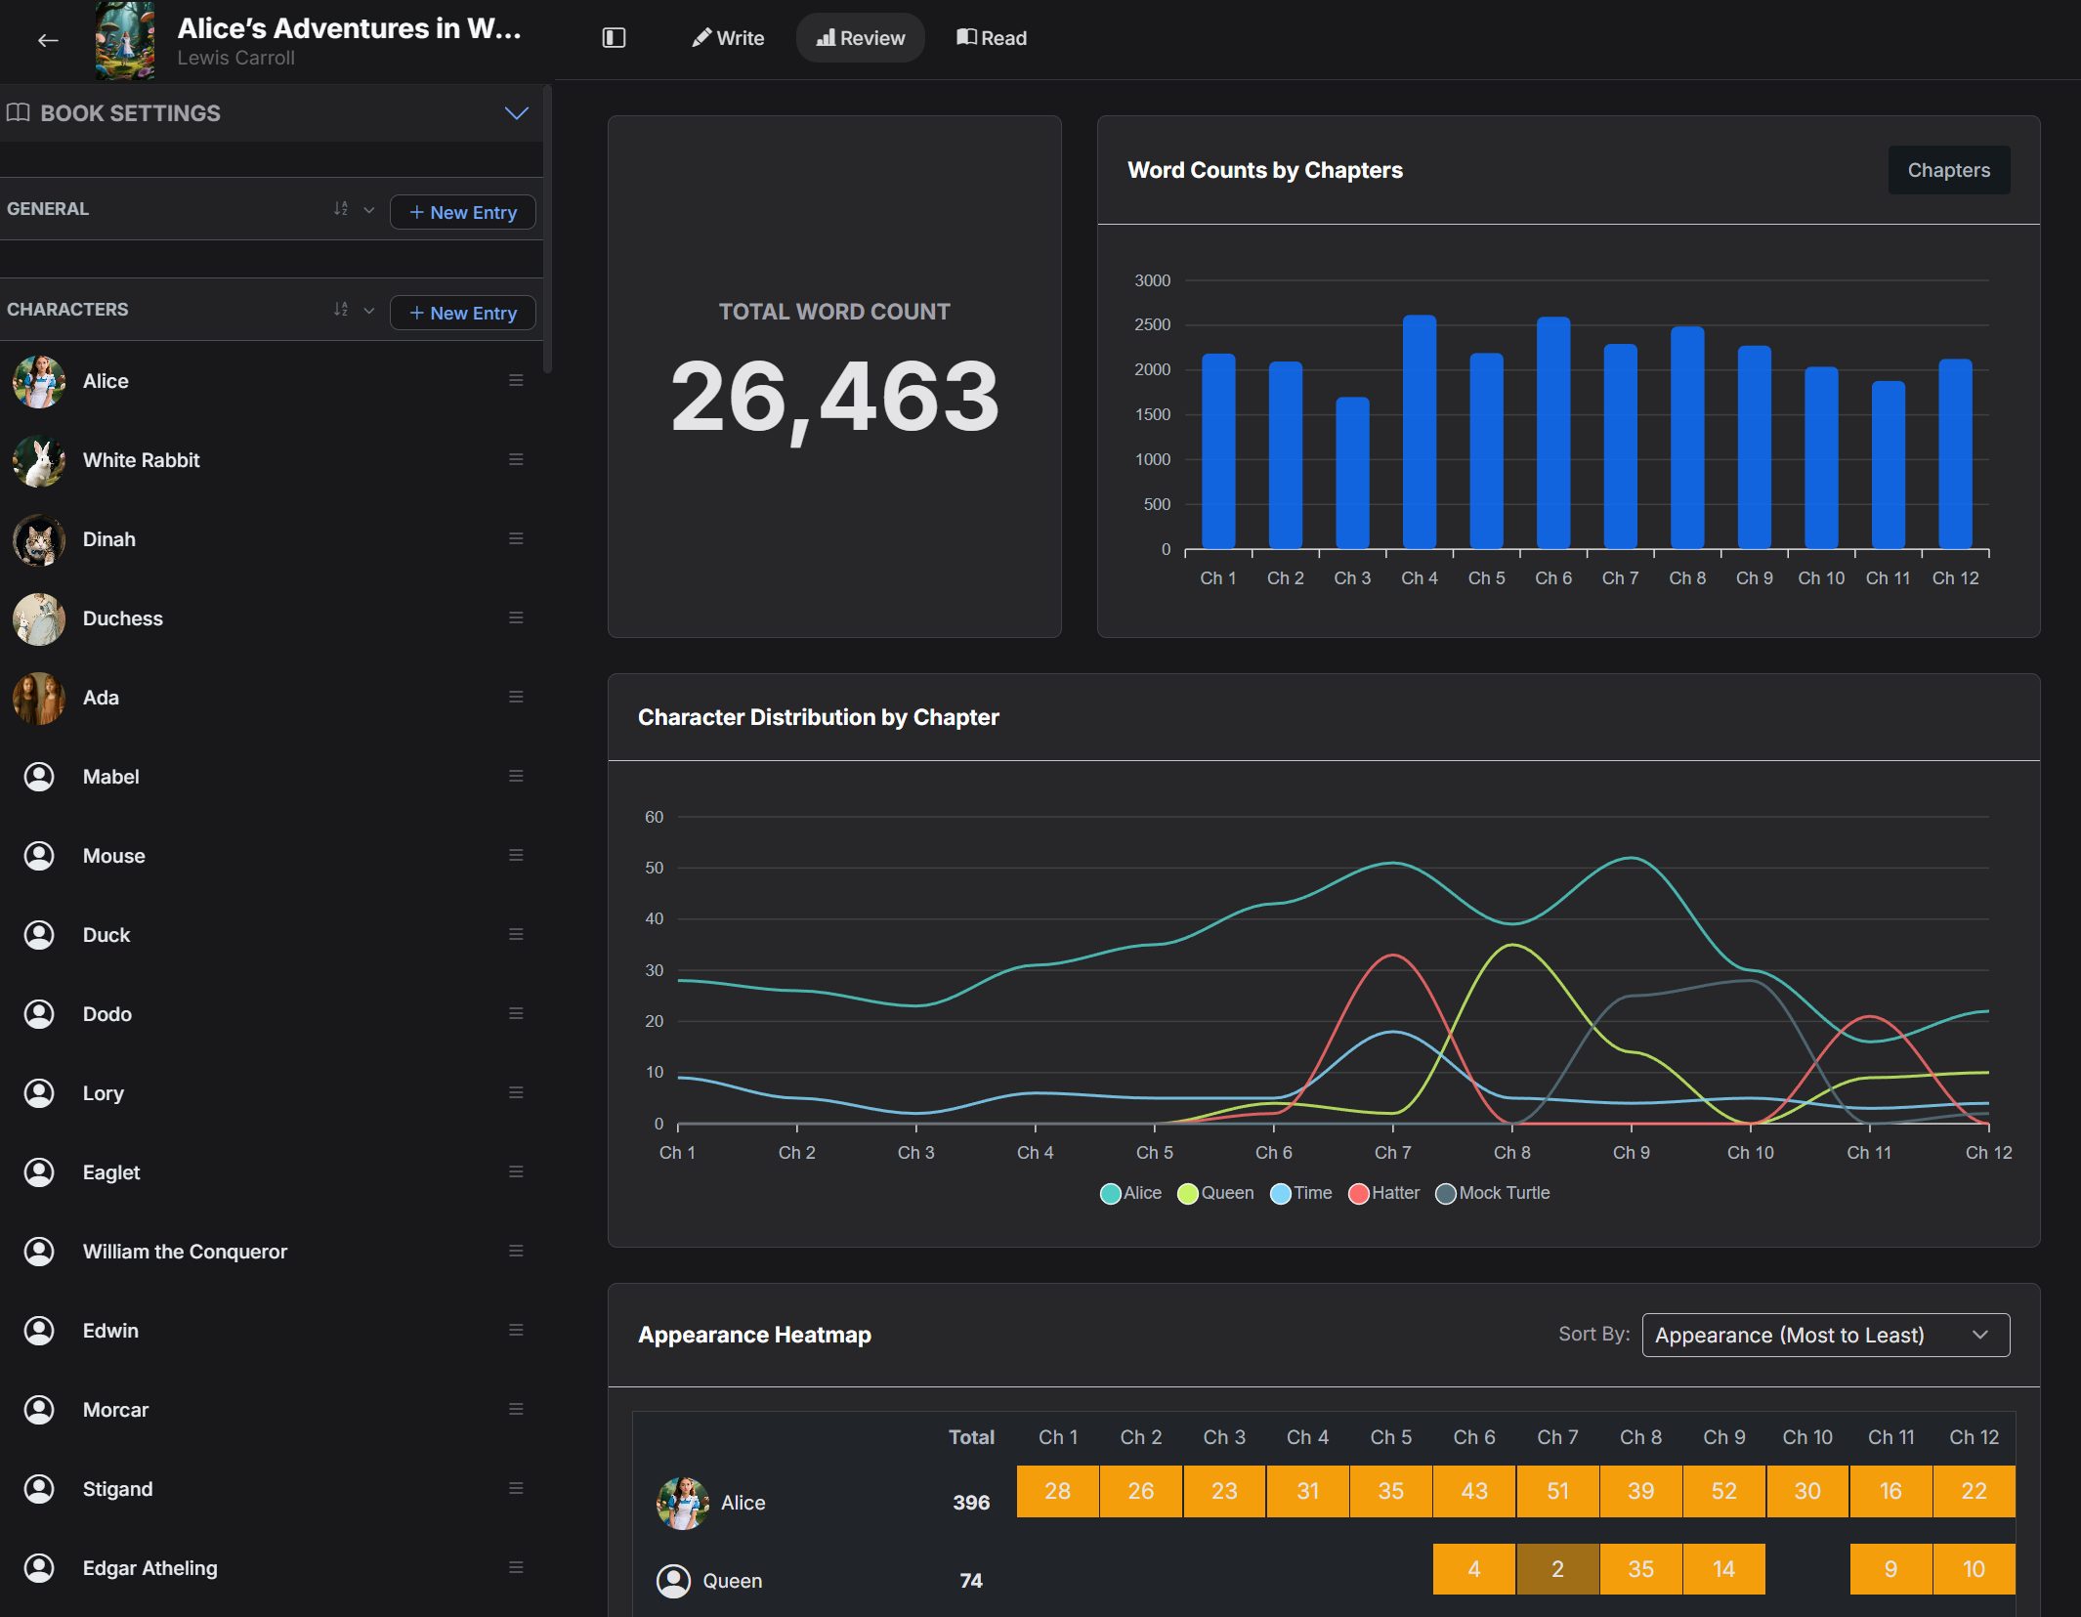Toggle Hatter series in chart legend

pos(1384,1193)
